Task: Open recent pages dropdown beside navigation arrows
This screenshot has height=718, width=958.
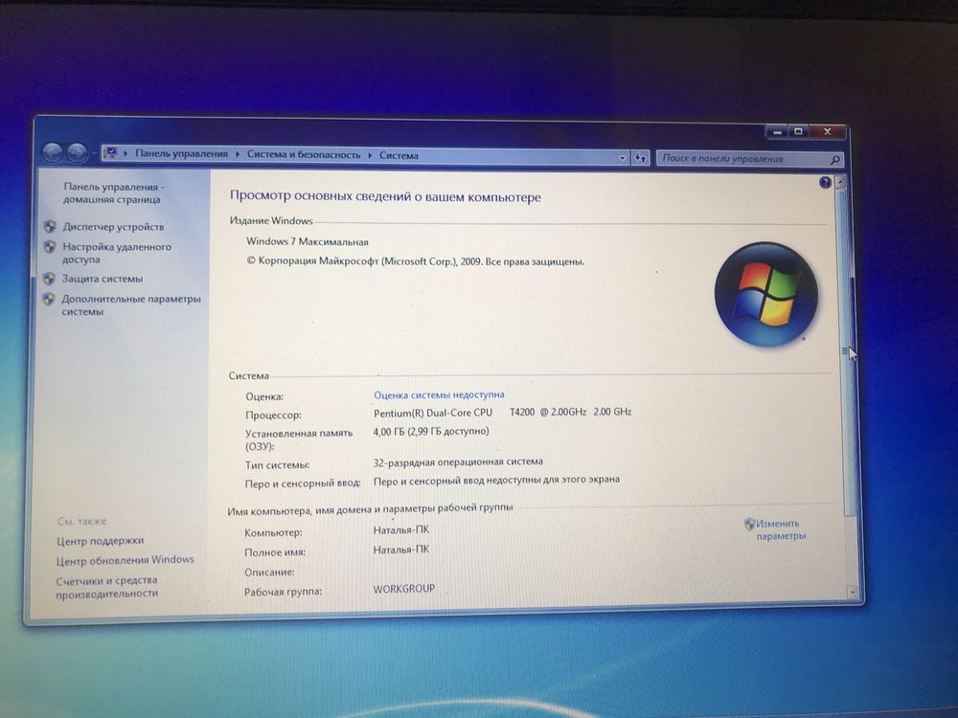Action: click(94, 153)
